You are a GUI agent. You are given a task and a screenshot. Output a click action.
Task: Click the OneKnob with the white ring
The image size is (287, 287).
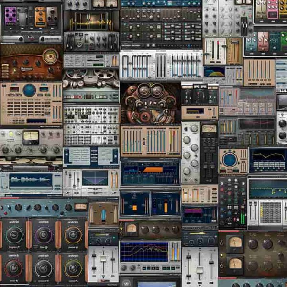(44, 268)
